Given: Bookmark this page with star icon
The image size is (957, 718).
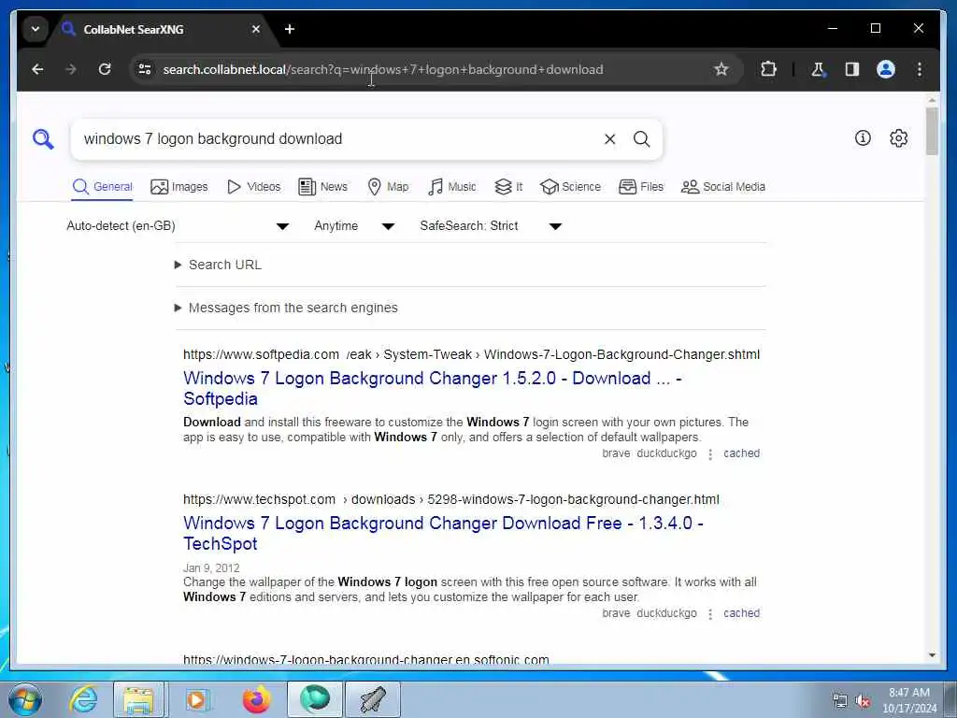Looking at the screenshot, I should 721,69.
